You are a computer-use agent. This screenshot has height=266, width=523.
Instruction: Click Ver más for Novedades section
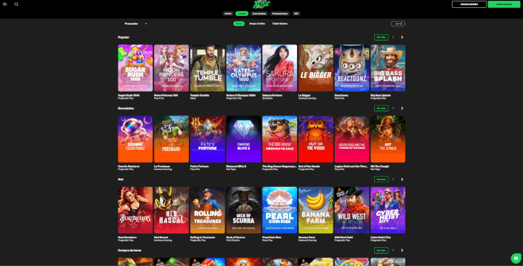coord(381,108)
